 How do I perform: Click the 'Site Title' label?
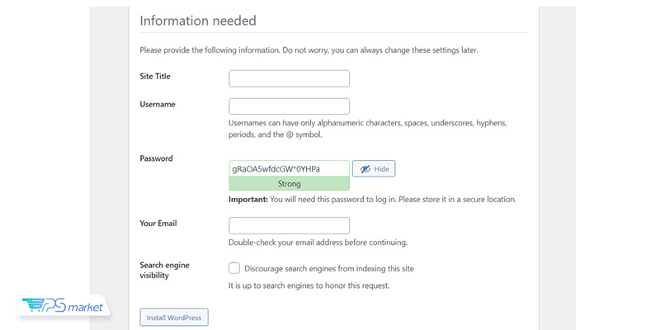pyautogui.click(x=155, y=76)
